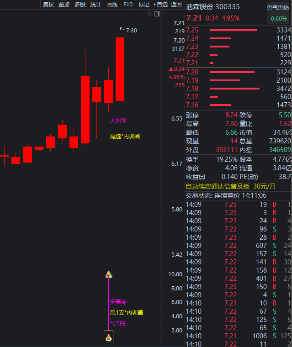Open the 复权 price adjustment menu
Viewport: 292px width, 347px height.
coord(48,5)
